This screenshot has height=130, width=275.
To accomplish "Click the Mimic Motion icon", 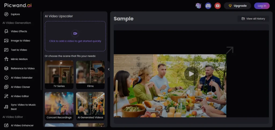I will click(6, 59).
